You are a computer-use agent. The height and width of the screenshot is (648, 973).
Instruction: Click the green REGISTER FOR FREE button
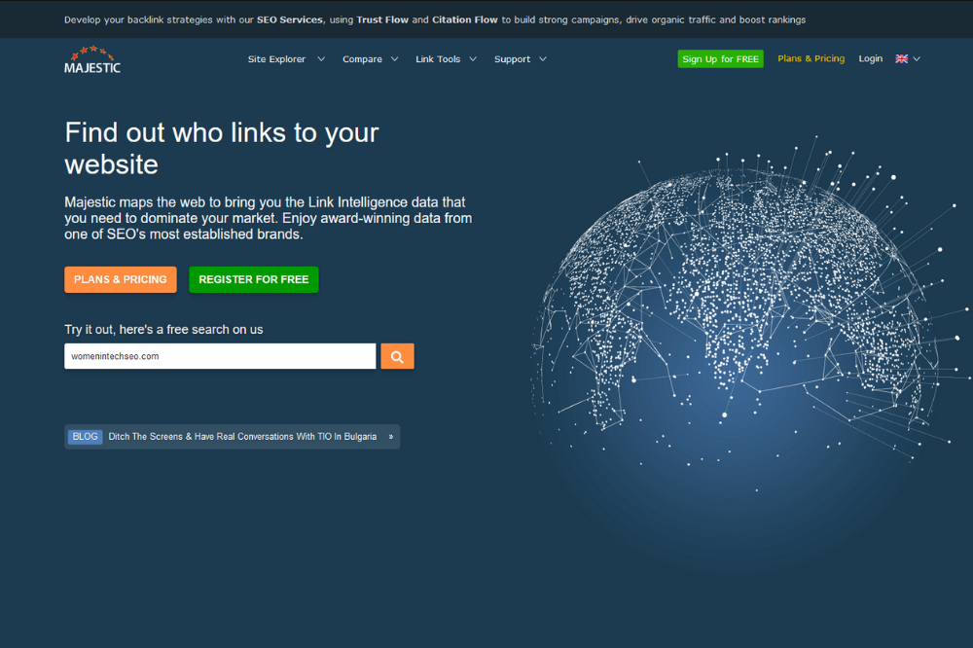click(x=254, y=279)
